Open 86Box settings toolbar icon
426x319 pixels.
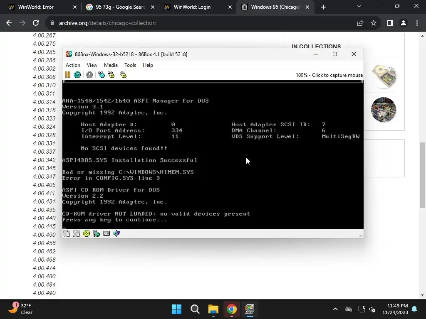click(123, 75)
